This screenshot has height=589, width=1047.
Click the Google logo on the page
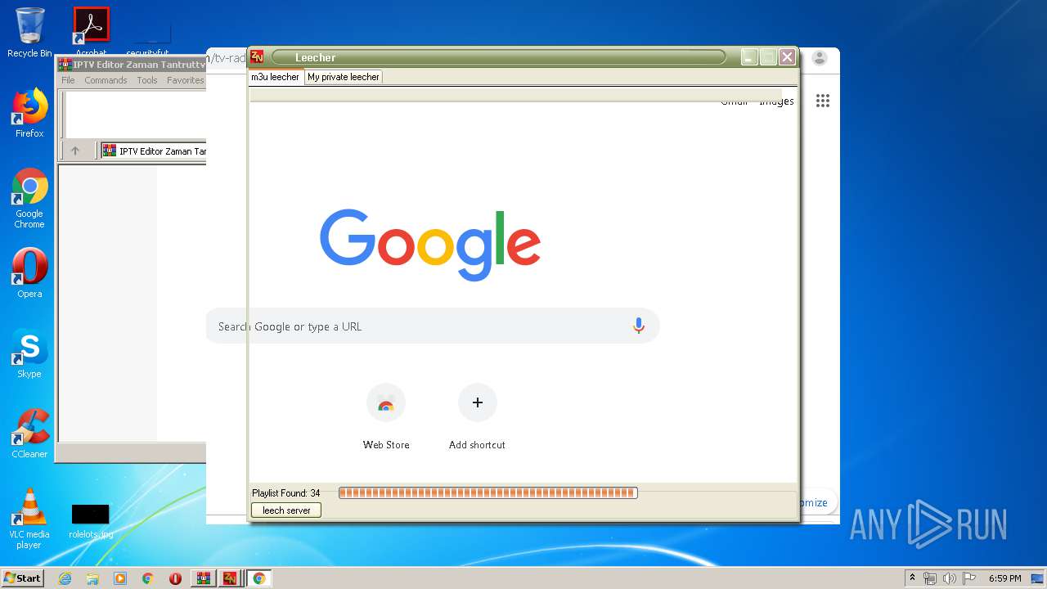click(x=430, y=244)
